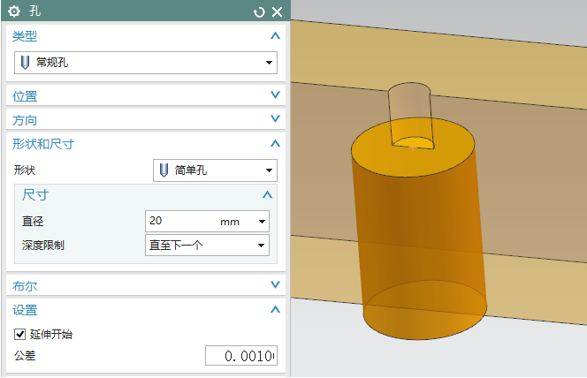Close the Hole dialog
This screenshot has width=587, height=378.
point(277,11)
